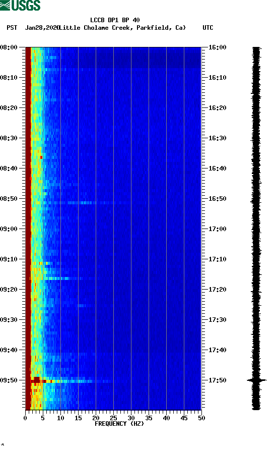Click the 40 Hz frequency axis label
Screen dimensions: 278x450
click(166, 418)
